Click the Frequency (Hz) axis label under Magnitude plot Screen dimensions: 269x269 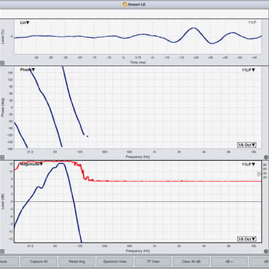(138, 251)
